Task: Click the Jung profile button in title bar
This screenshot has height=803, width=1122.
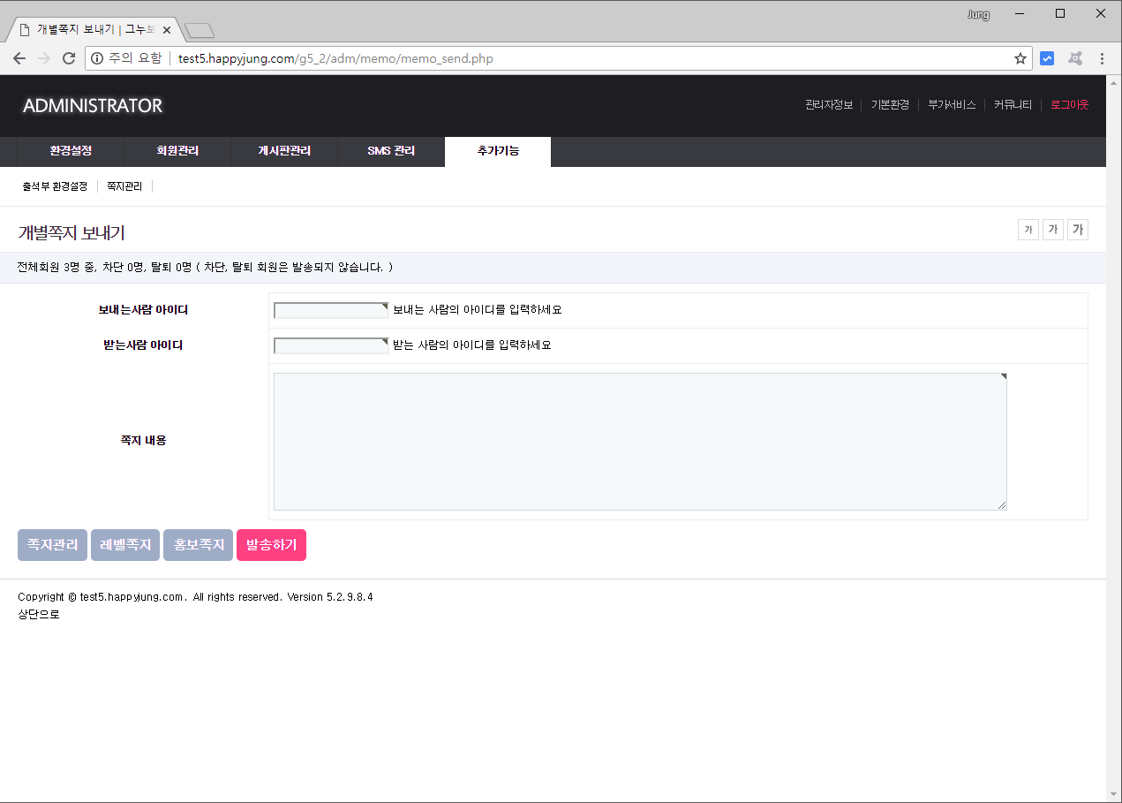Action: point(978,14)
